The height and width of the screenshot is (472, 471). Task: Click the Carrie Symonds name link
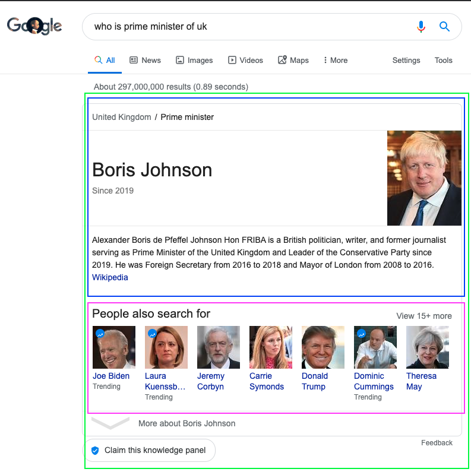(267, 381)
